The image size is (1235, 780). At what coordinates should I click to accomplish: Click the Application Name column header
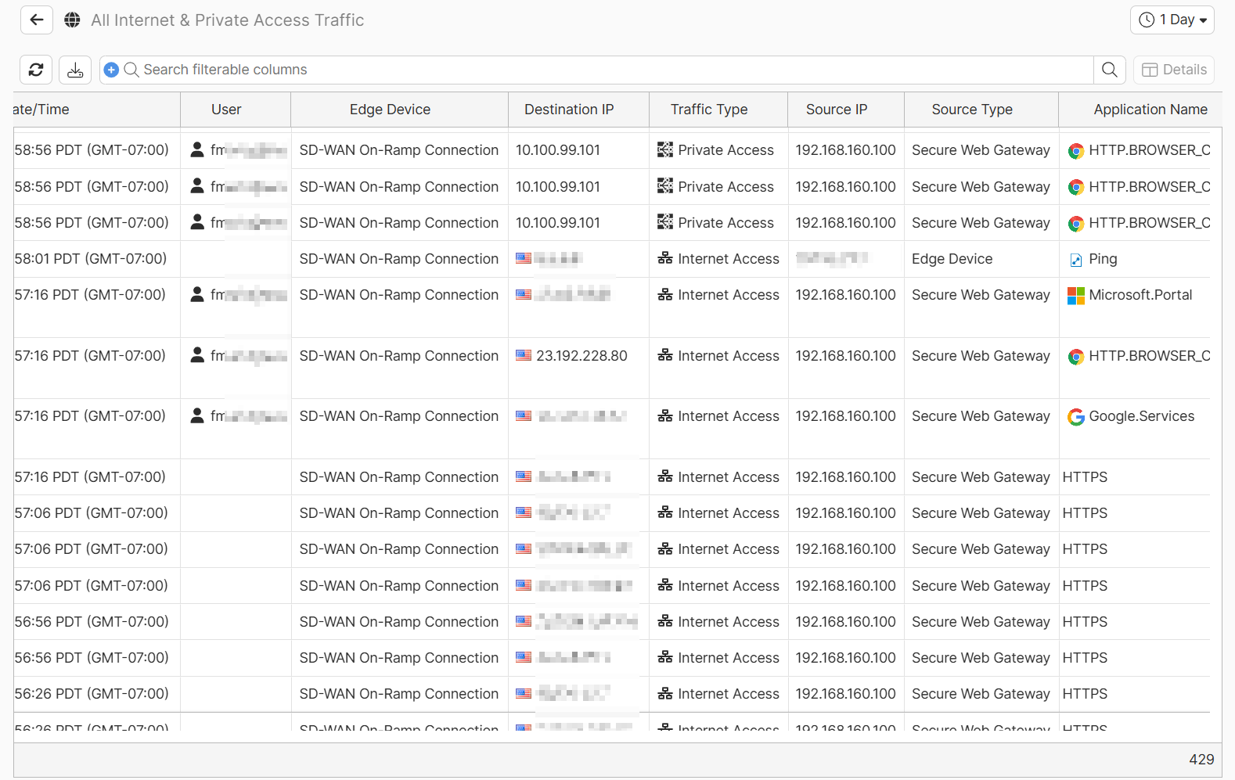pyautogui.click(x=1150, y=110)
